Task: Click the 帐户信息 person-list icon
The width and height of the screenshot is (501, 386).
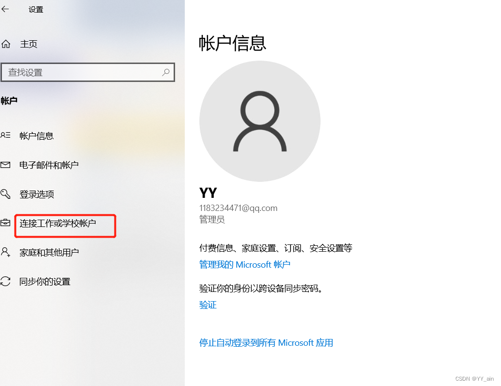Action: 5,135
